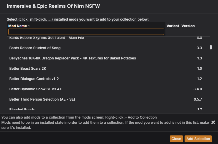Click the Mod Name filter text box
The width and height of the screenshot is (218, 144).
(x=86, y=32)
